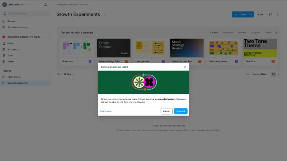287x161 pixels.
Task: Click the FigJam icon beside User persona
Action: click(x=163, y=61)
